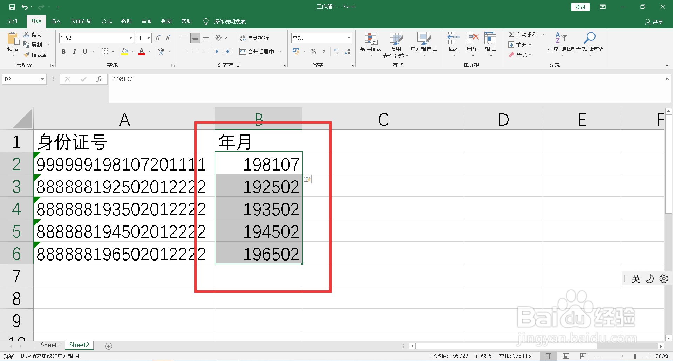Open Find and Select magnifier icon

click(x=589, y=38)
